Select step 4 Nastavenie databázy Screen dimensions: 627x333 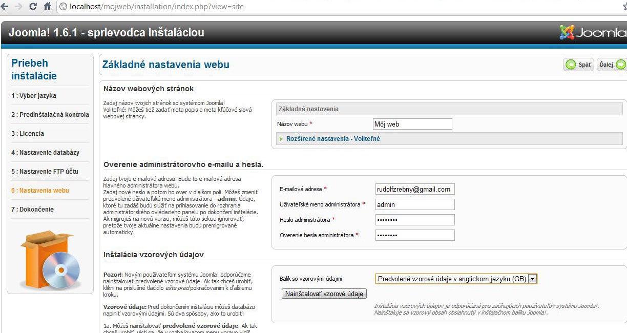tap(45, 153)
